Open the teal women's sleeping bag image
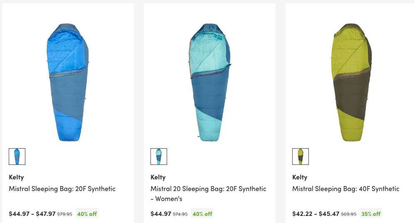 pos(209,82)
